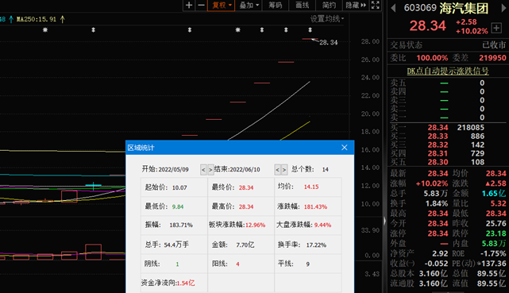Click the 金额 1.65亿 value in quote panel
The height and width of the screenshot is (293, 509).
click(x=494, y=194)
